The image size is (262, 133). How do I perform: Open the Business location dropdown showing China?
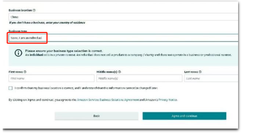tap(123, 17)
